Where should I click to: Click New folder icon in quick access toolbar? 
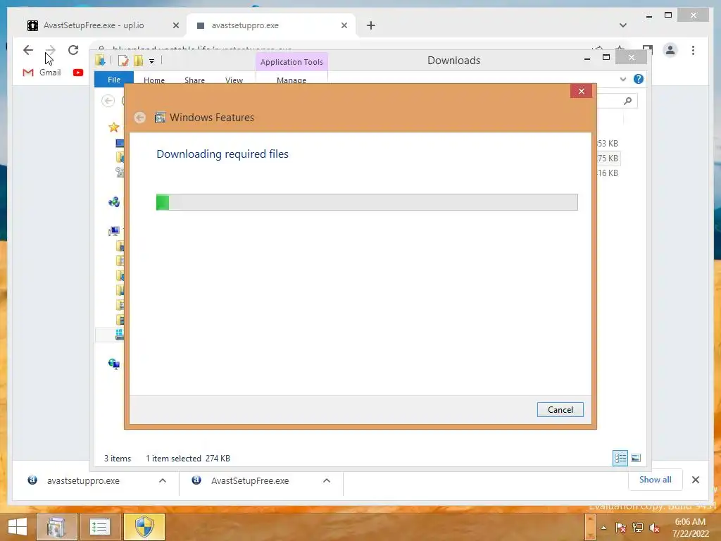[138, 61]
